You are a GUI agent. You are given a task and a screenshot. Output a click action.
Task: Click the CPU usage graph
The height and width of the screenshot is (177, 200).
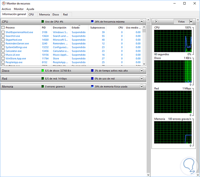tap(173, 41)
